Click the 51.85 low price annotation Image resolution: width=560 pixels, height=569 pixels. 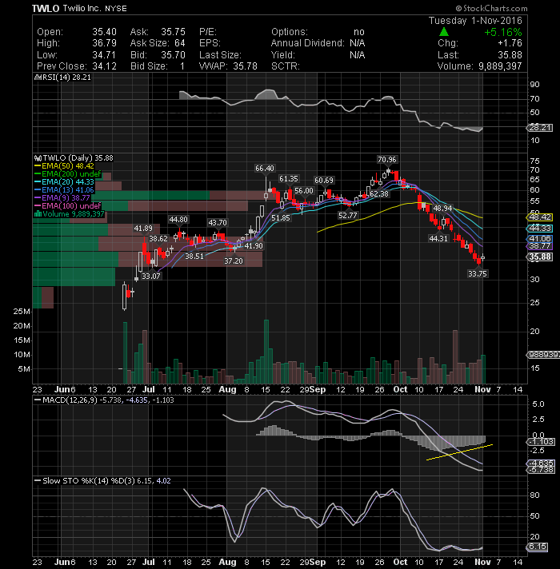(x=280, y=218)
